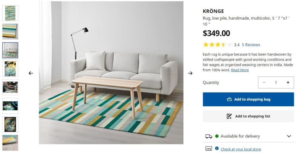Add the rug to shopping list
This screenshot has height=153, width=296.
point(248,116)
